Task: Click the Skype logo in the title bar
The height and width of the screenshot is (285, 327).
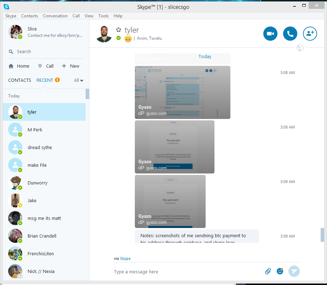Action: pos(6,7)
